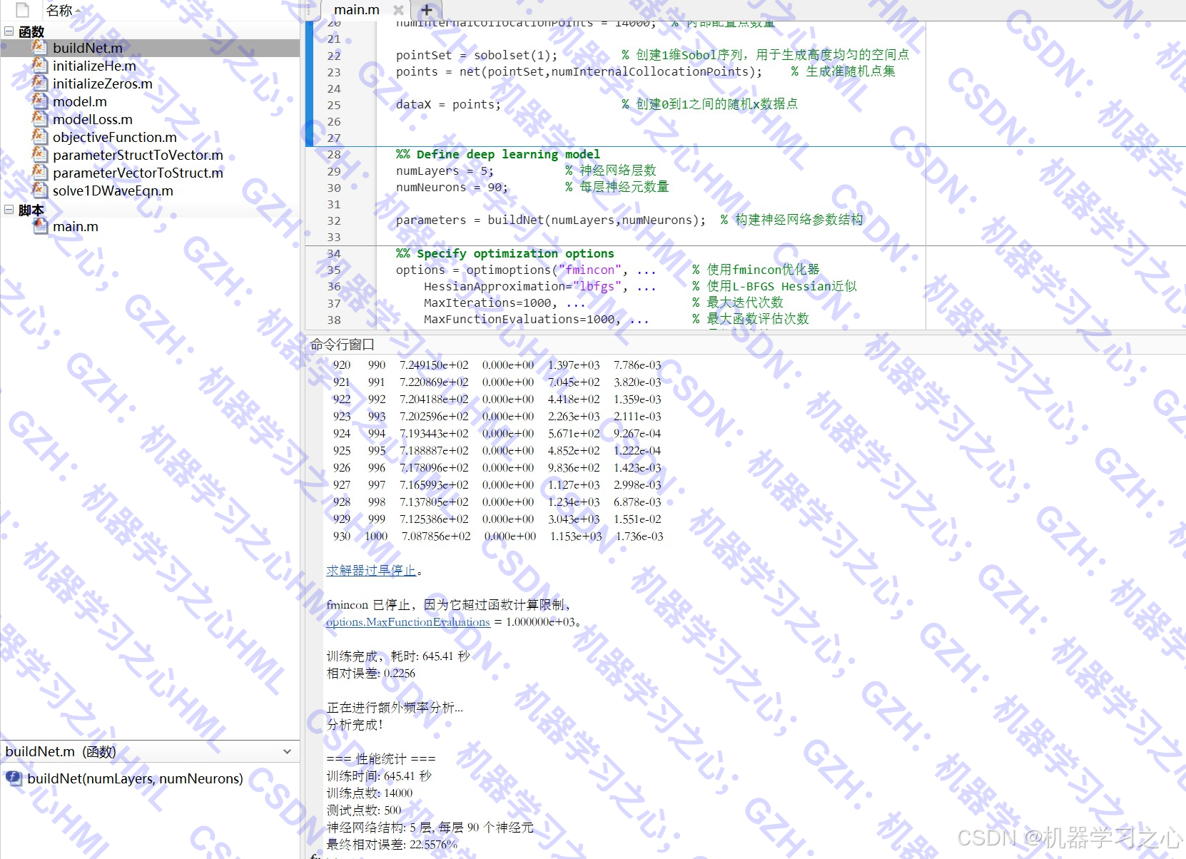The width and height of the screenshot is (1186, 859).
Task: Click the solve1DWaveEqn.m file icon
Action: 40,190
